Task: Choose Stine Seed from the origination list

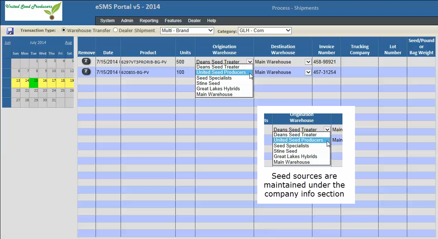Action: pos(224,83)
